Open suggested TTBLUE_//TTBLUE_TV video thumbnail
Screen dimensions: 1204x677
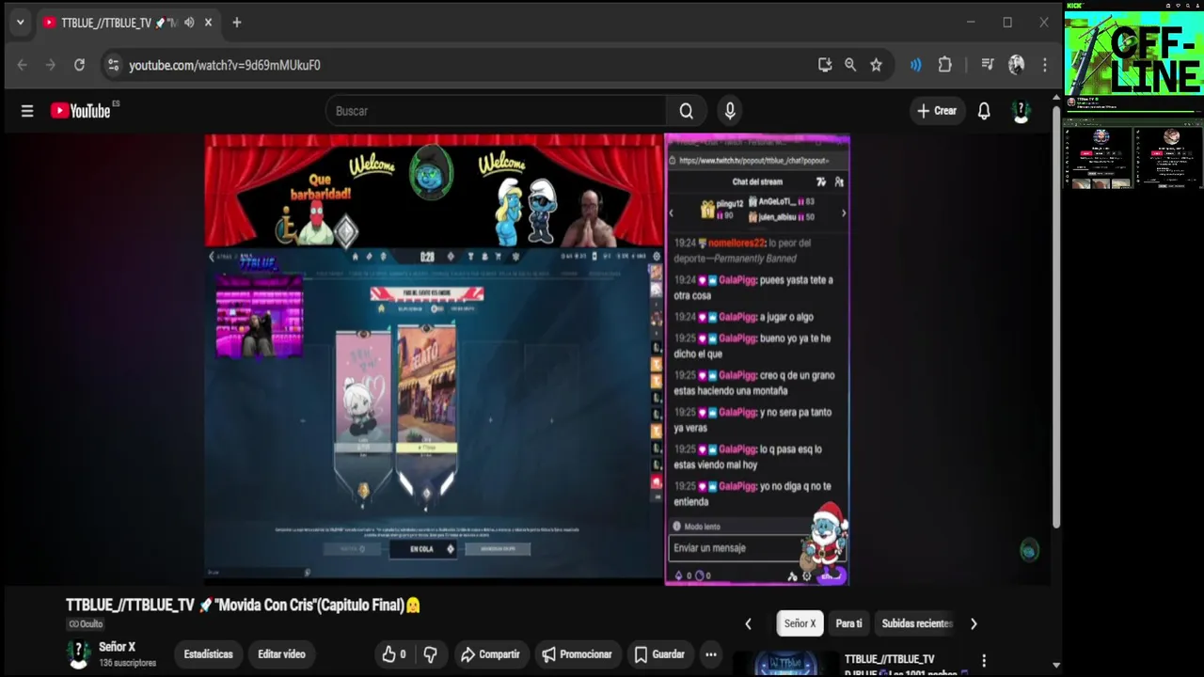pos(786,663)
